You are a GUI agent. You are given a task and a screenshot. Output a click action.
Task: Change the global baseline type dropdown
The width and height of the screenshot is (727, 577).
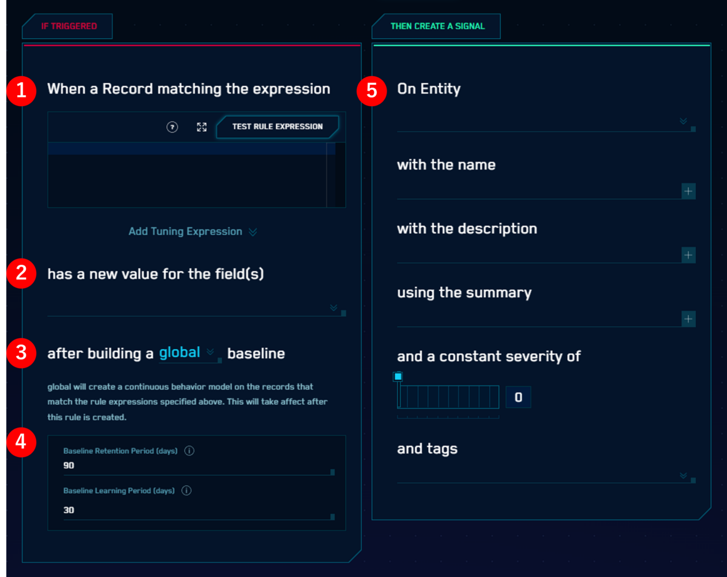[x=210, y=353]
